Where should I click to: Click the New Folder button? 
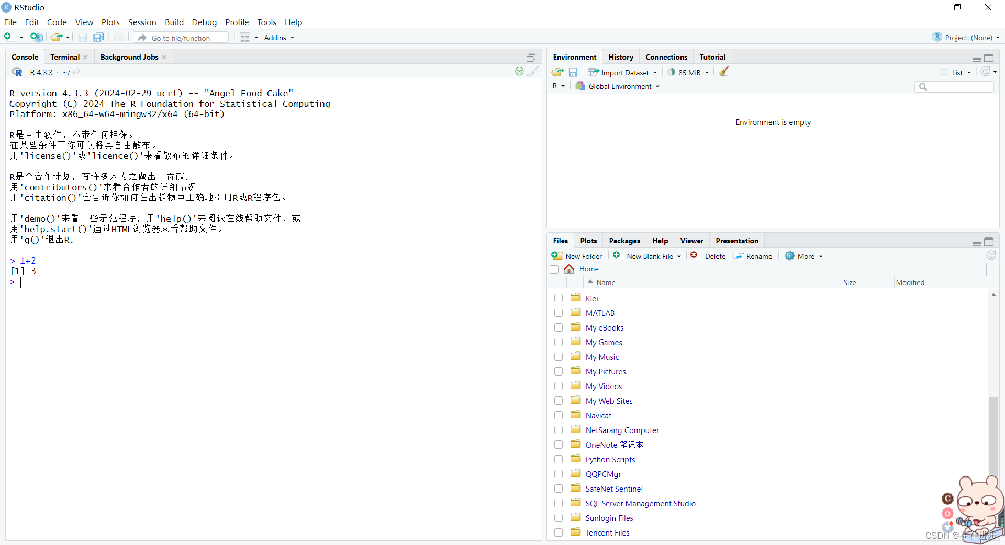577,256
